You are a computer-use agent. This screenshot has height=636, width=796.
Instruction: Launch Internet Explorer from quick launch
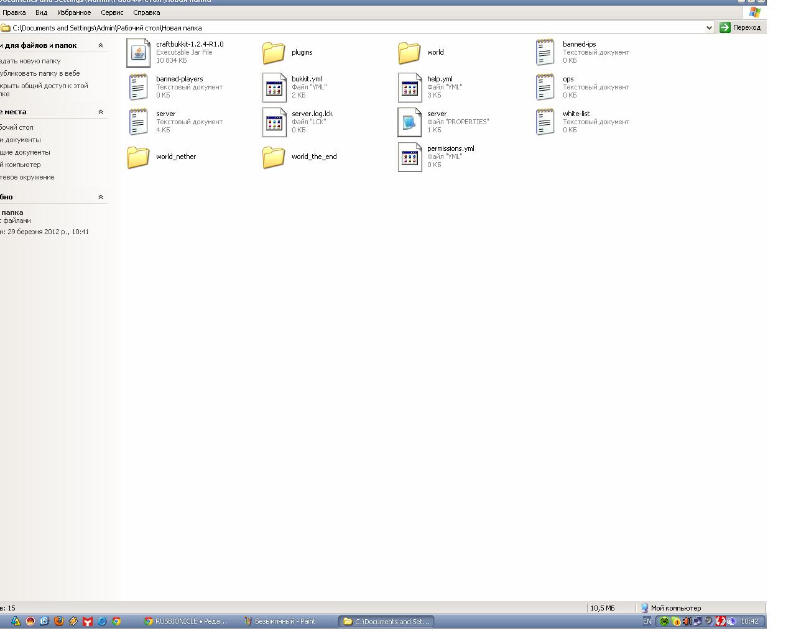click(102, 621)
